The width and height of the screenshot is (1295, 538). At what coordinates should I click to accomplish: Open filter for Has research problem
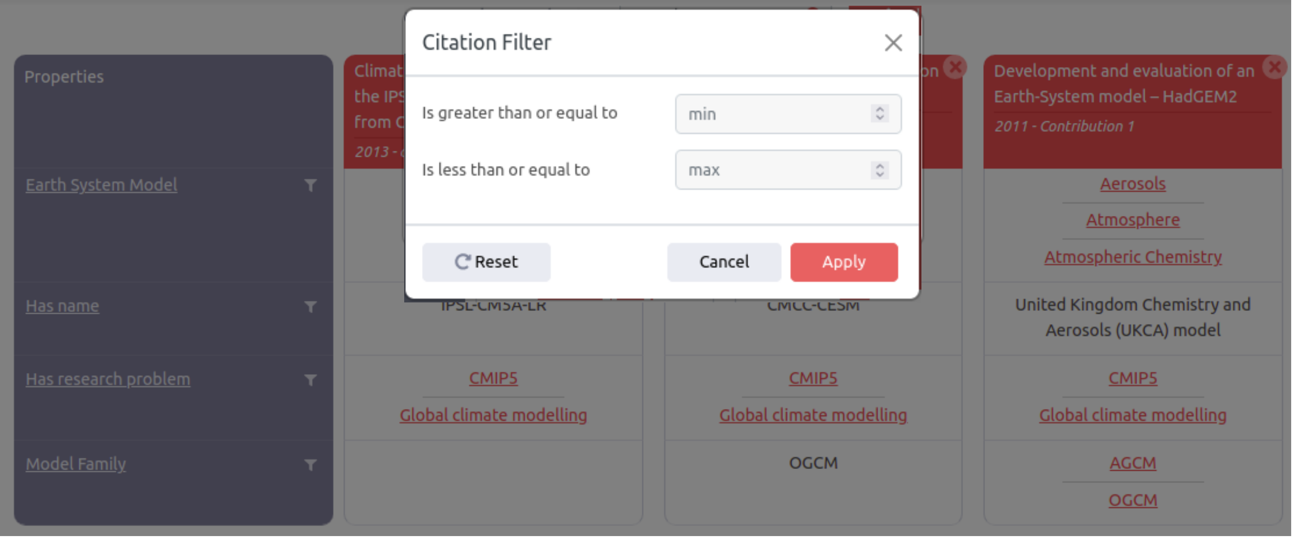(311, 380)
